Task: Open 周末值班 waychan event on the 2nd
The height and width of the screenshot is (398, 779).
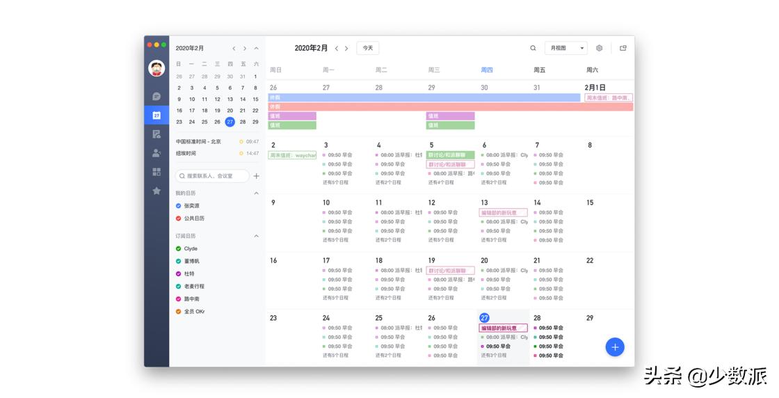Action: 292,156
